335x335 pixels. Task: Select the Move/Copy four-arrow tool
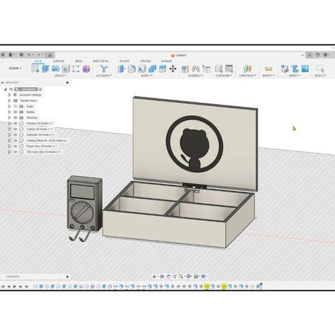173,69
